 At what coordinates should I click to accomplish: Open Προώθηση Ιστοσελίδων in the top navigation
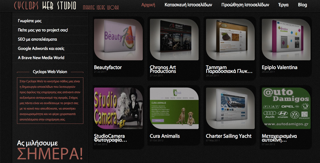tap(245, 5)
